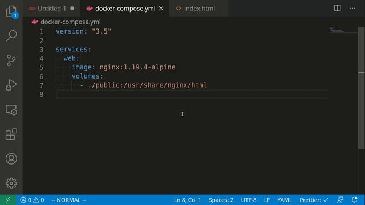This screenshot has width=365, height=205.
Task: Click line number 5 in the gutter
Action: coord(41,67)
